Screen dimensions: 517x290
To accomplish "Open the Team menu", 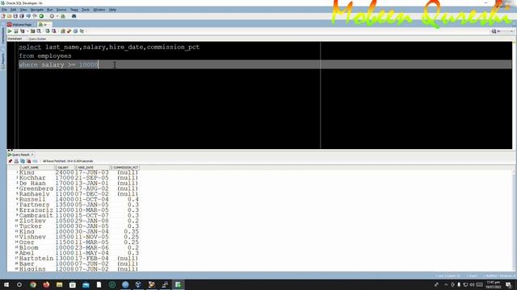I will pyautogui.click(x=74, y=10).
